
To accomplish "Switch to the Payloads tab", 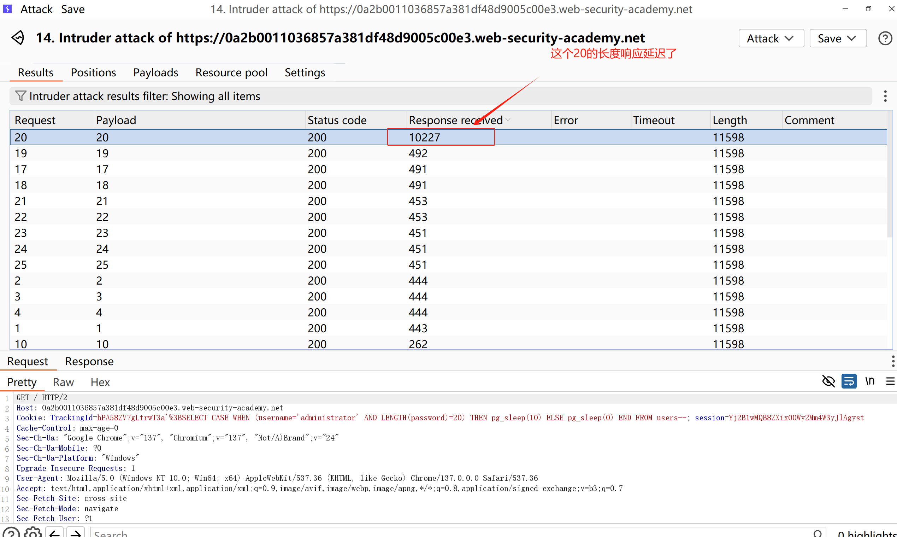I will pyautogui.click(x=155, y=72).
